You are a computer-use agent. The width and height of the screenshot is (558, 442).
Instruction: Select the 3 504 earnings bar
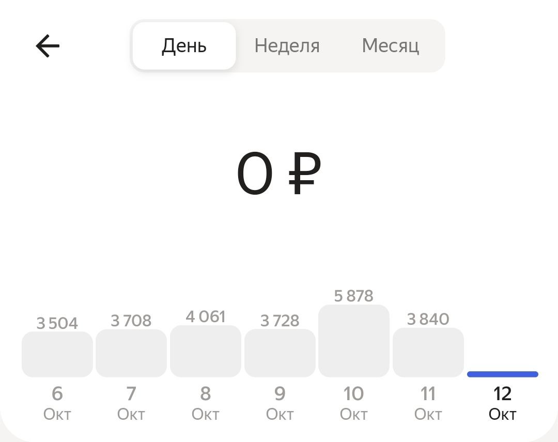57,354
